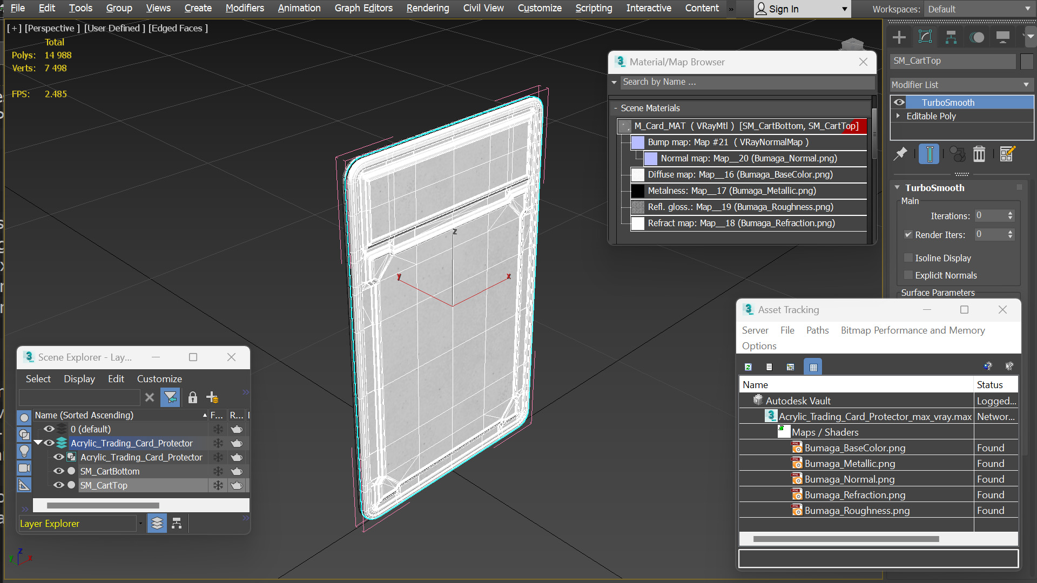
Task: Click the Edged Faces viewport label
Action: coord(178,28)
